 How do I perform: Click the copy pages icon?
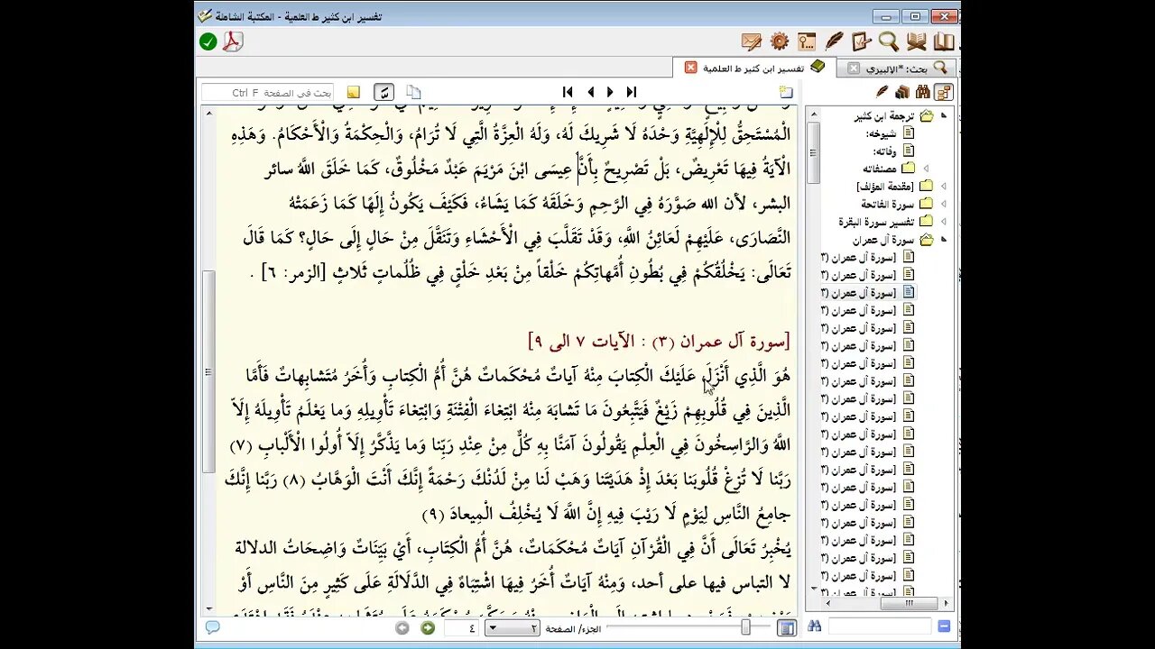[x=413, y=92]
